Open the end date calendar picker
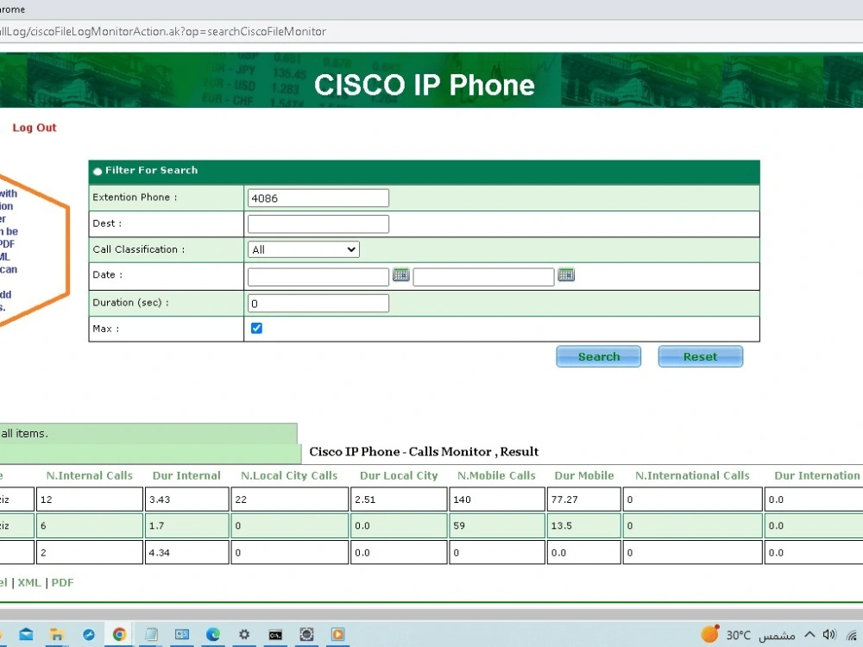 pos(566,274)
